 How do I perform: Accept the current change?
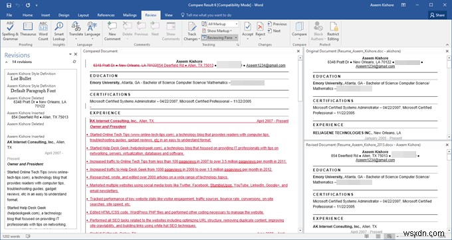[x=247, y=30]
